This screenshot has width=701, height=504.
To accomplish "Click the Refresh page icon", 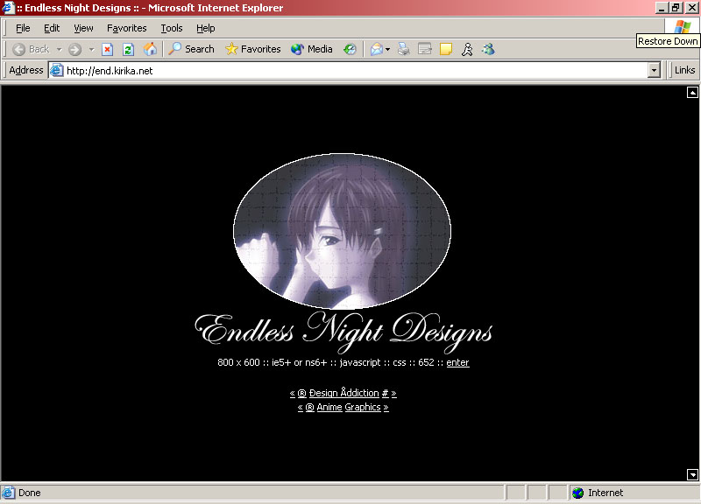I will 128,50.
